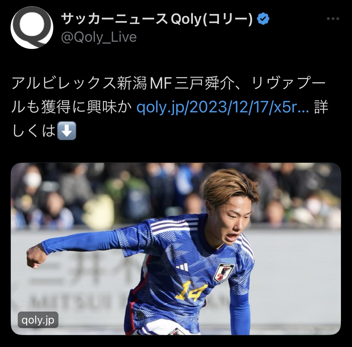
Task: Tap the display name サッカーニュース Qoly(コリー)
Action: [x=157, y=19]
